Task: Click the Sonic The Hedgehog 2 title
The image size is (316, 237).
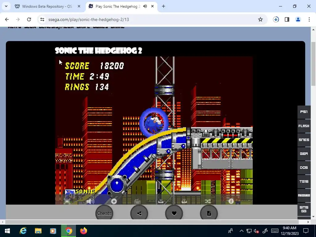Action: tap(98, 51)
